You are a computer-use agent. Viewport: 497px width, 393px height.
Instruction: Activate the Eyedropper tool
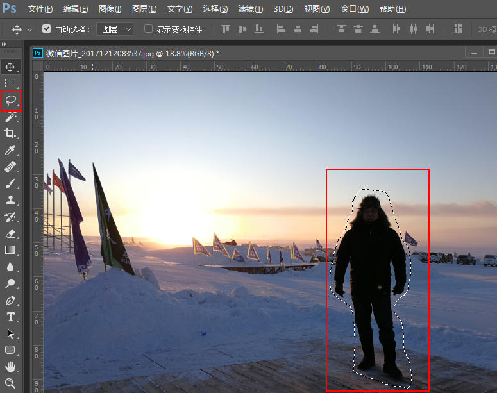(x=11, y=150)
